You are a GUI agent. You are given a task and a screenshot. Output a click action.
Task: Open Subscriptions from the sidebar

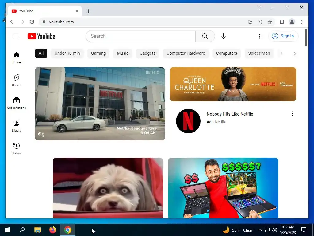tap(17, 103)
